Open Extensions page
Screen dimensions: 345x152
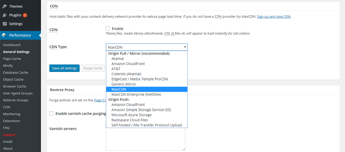point(11,121)
